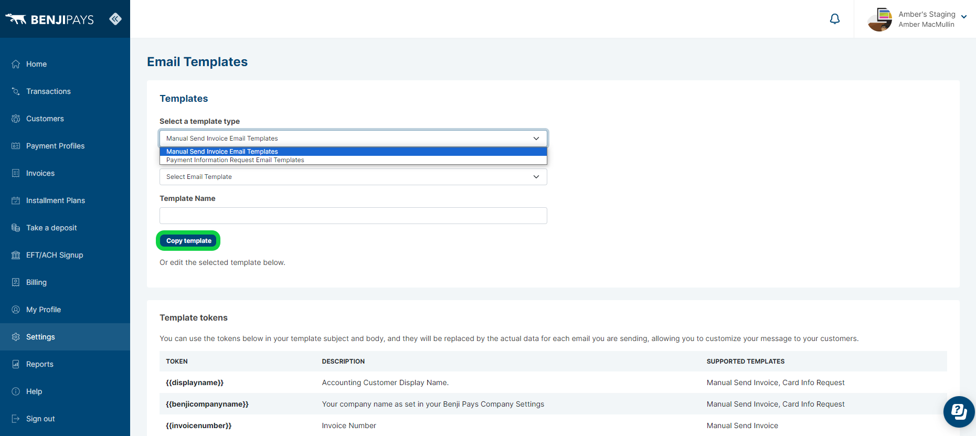Open Take a deposit menu item
This screenshot has width=976, height=436.
pyautogui.click(x=65, y=228)
